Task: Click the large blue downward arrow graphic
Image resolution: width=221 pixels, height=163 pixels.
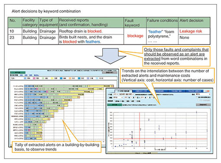Action: (x=110, y=56)
